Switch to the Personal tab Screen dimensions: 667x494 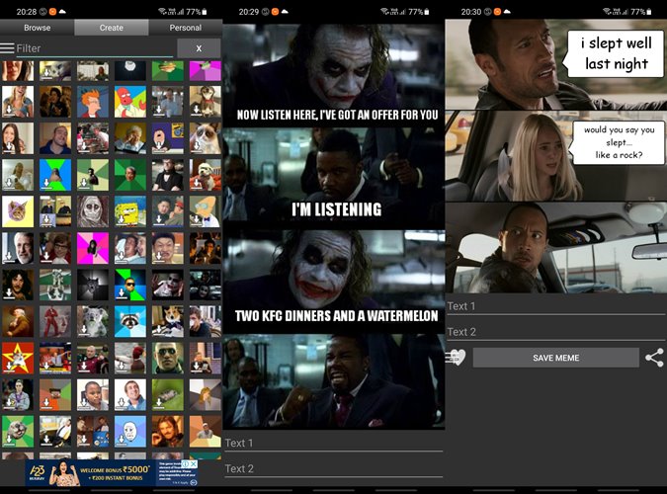[185, 28]
